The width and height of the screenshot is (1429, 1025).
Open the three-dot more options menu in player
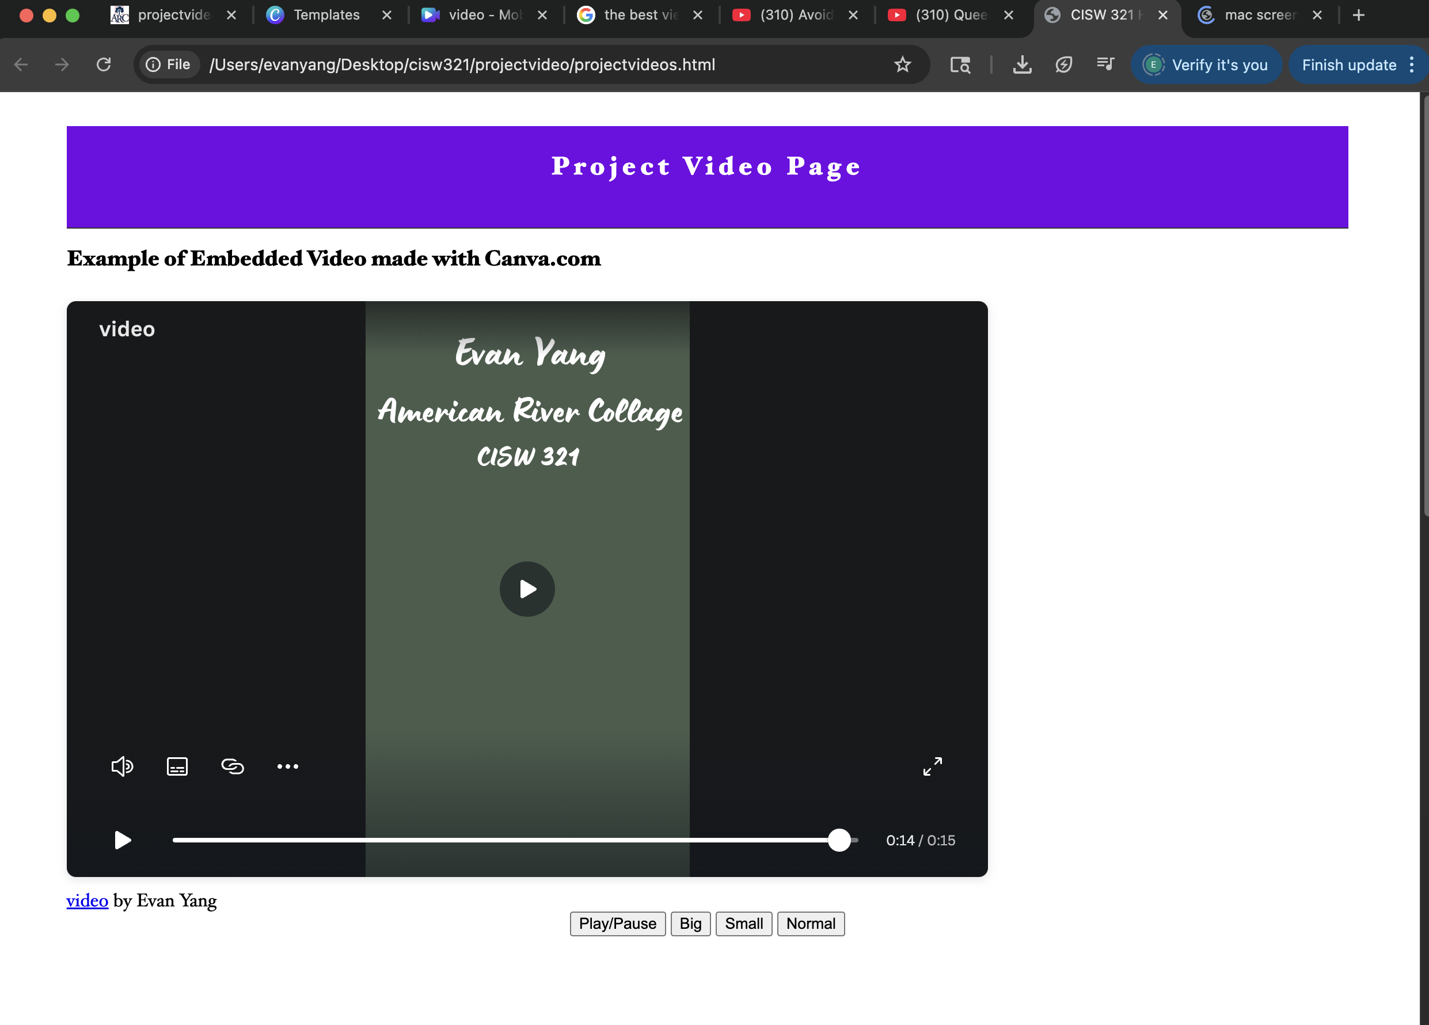tap(288, 766)
